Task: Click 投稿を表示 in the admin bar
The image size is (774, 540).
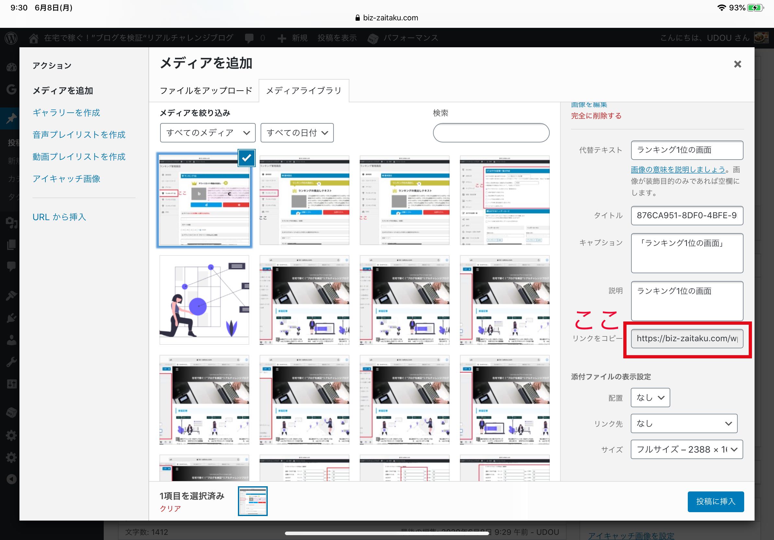Action: (337, 38)
